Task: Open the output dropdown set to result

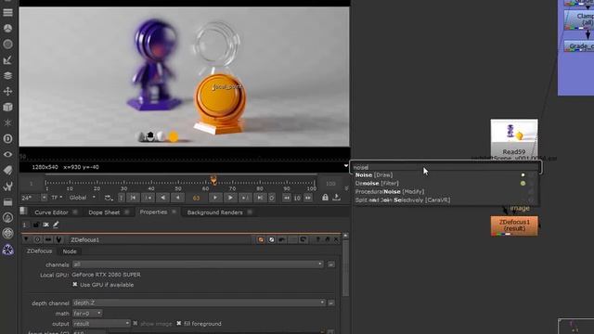Action: (x=101, y=324)
